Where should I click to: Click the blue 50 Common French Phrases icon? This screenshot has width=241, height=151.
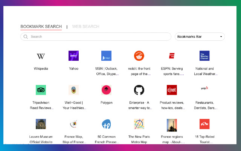point(106,124)
